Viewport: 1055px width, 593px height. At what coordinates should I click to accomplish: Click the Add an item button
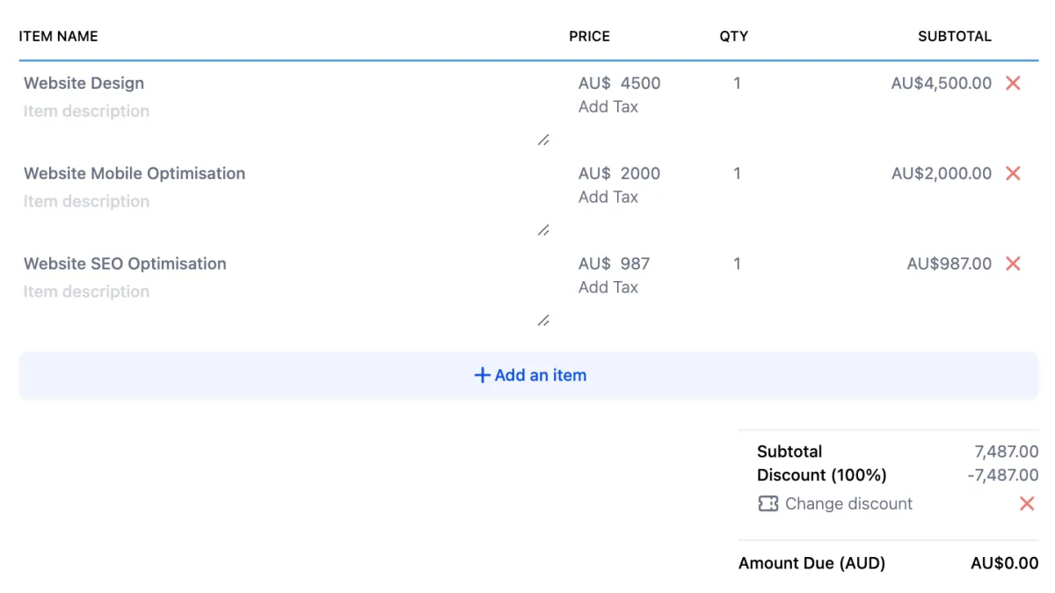pos(528,375)
